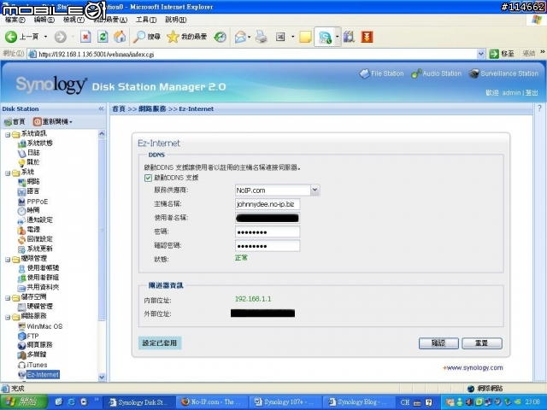The height and width of the screenshot is (410, 547).
Task: Switch to Synology Blog taskbar window
Action: [x=359, y=402]
